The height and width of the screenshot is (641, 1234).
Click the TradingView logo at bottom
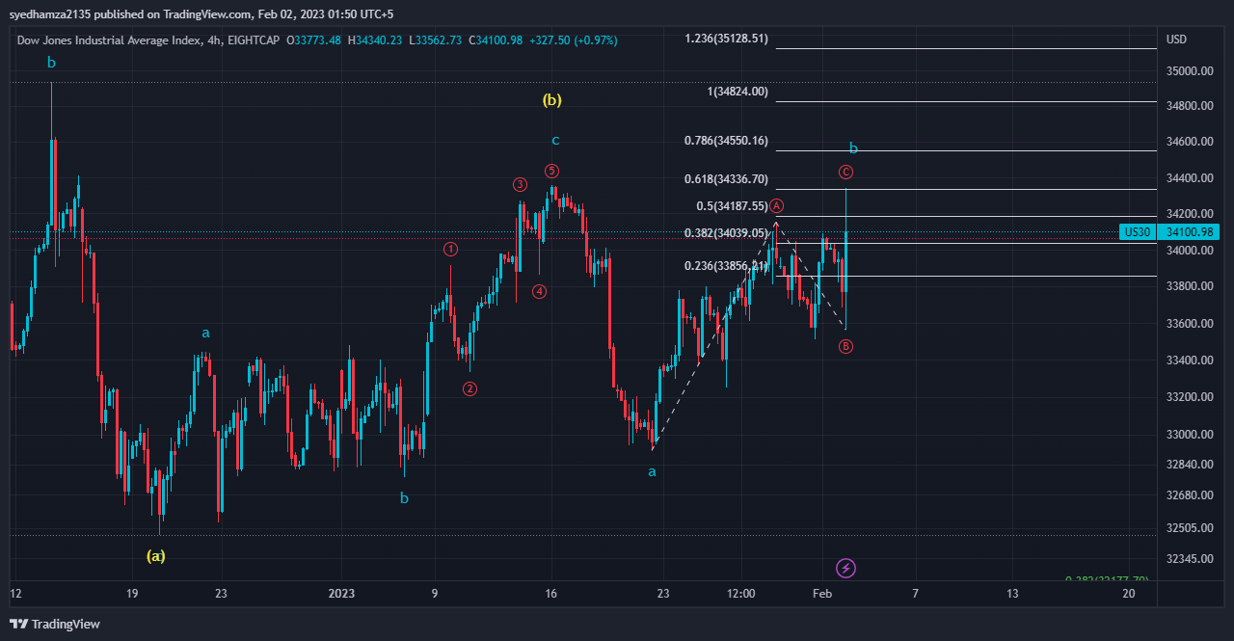55,624
